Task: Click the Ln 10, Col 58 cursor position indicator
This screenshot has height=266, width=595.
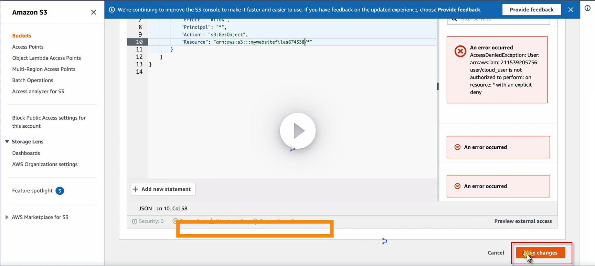Action: pyautogui.click(x=172, y=209)
